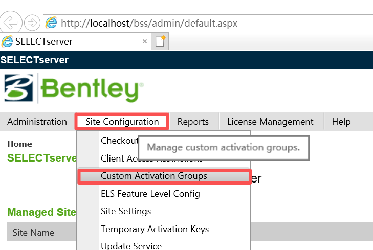Click the browser Forward arrow button

[32, 22]
